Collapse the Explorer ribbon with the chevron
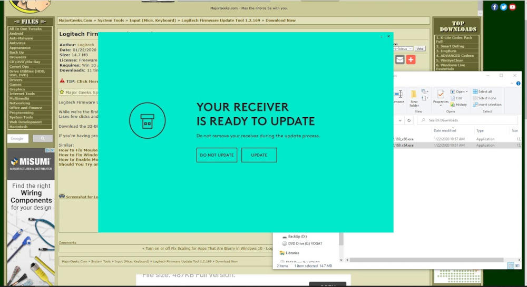Screen dimensions: 527x287 click(512, 84)
